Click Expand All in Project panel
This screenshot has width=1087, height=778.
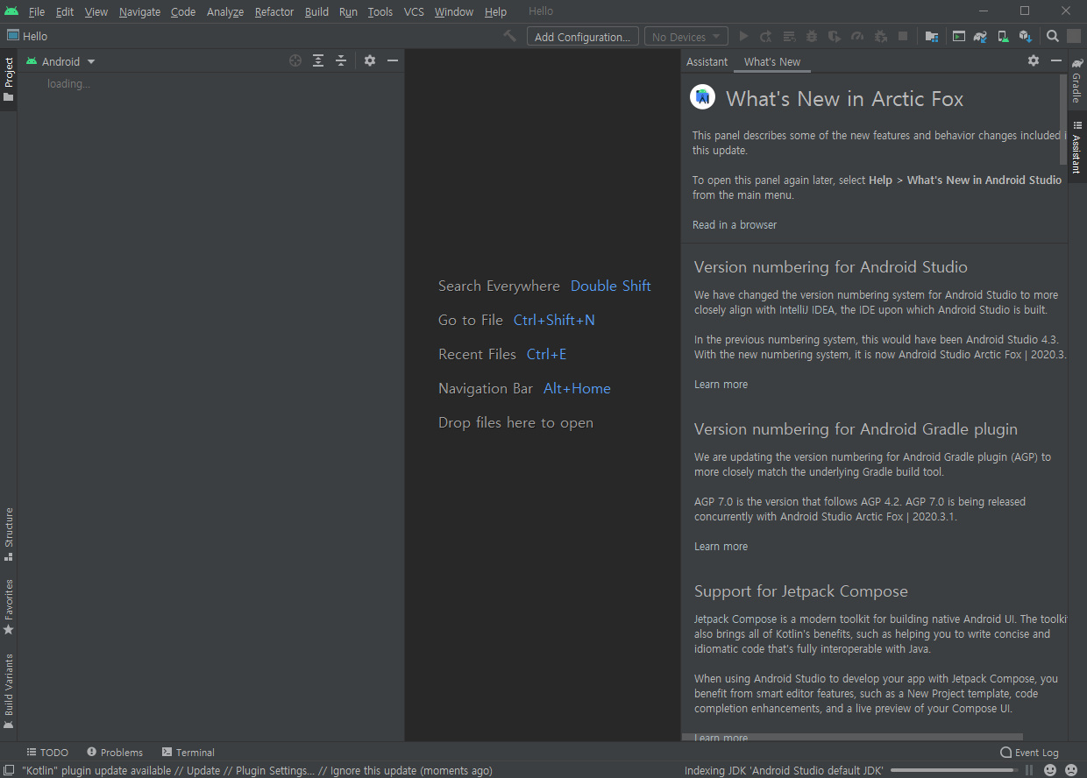click(318, 60)
